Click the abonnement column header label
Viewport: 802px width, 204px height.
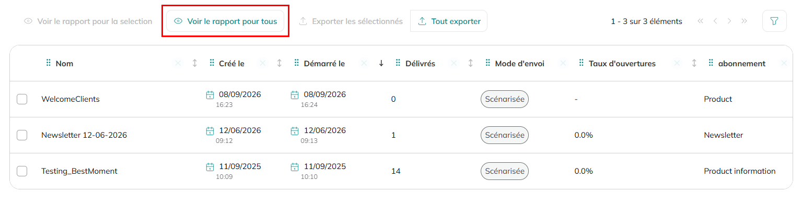(742, 64)
